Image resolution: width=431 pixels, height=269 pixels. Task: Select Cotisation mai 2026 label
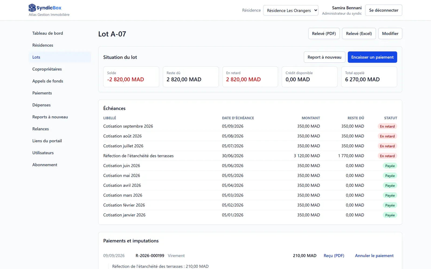(x=121, y=175)
